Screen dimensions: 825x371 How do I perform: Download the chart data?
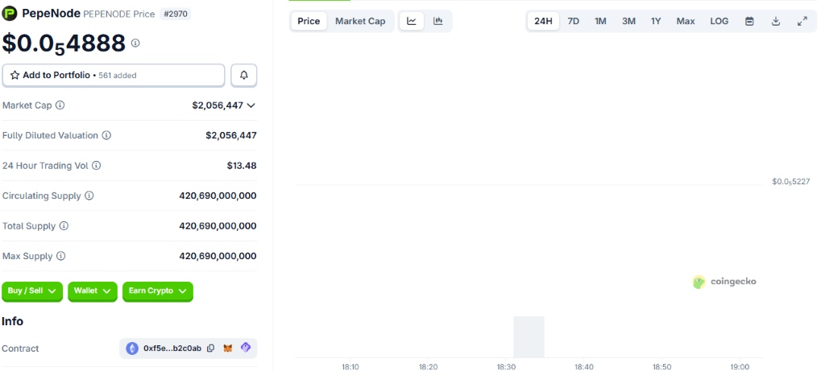click(x=776, y=21)
